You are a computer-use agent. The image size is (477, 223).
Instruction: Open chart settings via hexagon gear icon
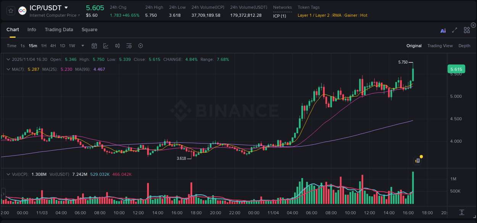point(140,46)
